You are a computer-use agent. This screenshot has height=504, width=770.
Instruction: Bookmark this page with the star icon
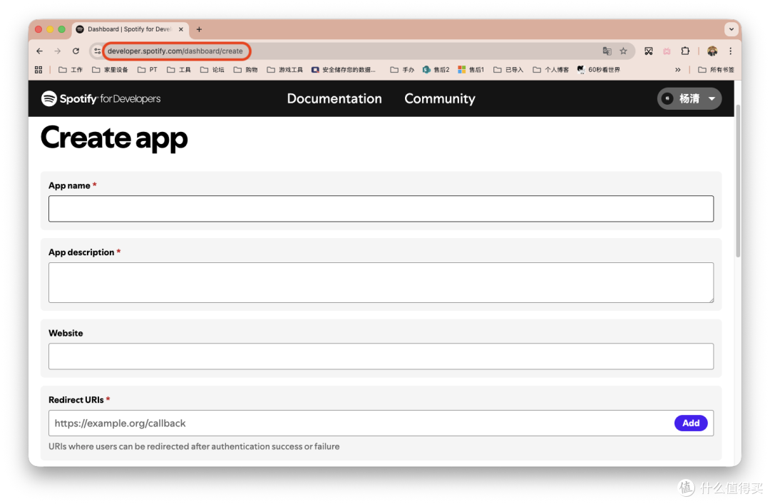click(x=623, y=51)
